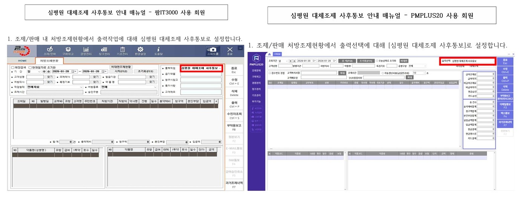Enable the 확장검색 checkbox
Image resolution: width=520 pixels, height=198 pixels.
point(13,67)
